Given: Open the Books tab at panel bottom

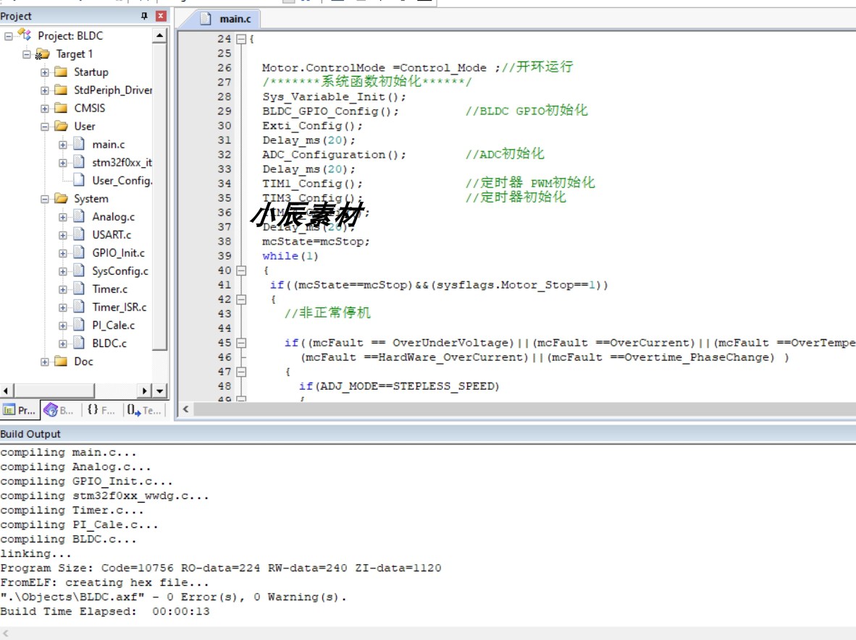Looking at the screenshot, I should click(x=59, y=410).
